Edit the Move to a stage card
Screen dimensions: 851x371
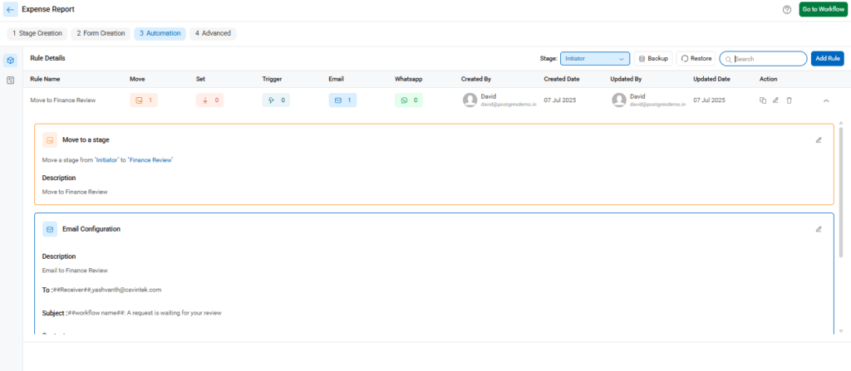(x=818, y=140)
